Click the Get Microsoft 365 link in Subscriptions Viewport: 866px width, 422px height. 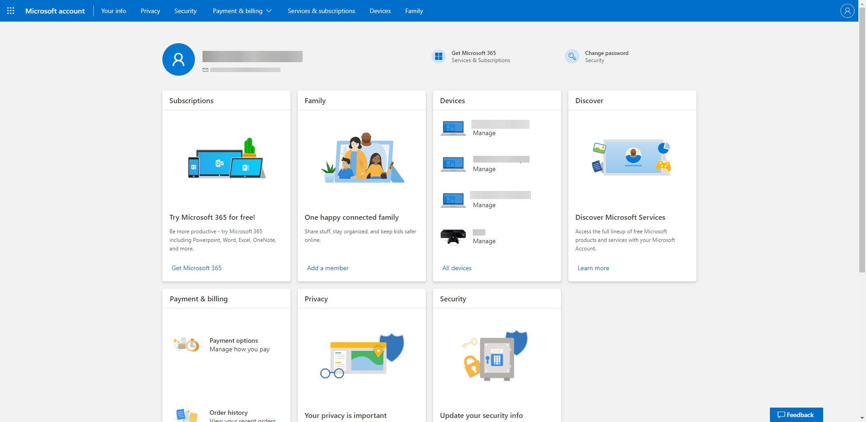(x=197, y=268)
